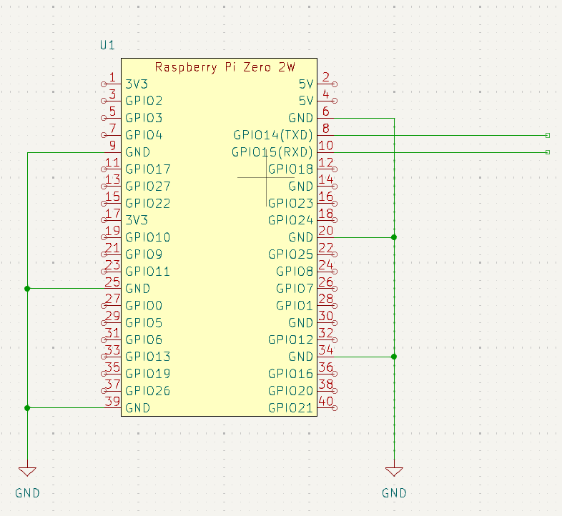
Task: Click the GPIO15(RXD) pin label
Action: pos(272,152)
